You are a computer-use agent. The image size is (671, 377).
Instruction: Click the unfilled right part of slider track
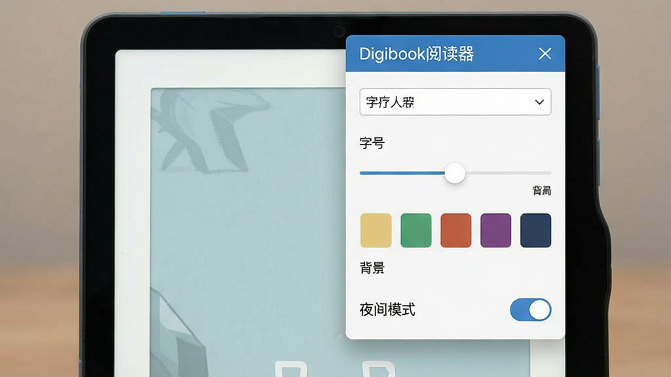point(508,173)
